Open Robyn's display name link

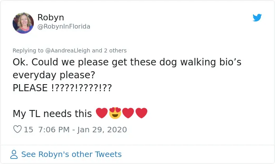pyautogui.click(x=51, y=17)
